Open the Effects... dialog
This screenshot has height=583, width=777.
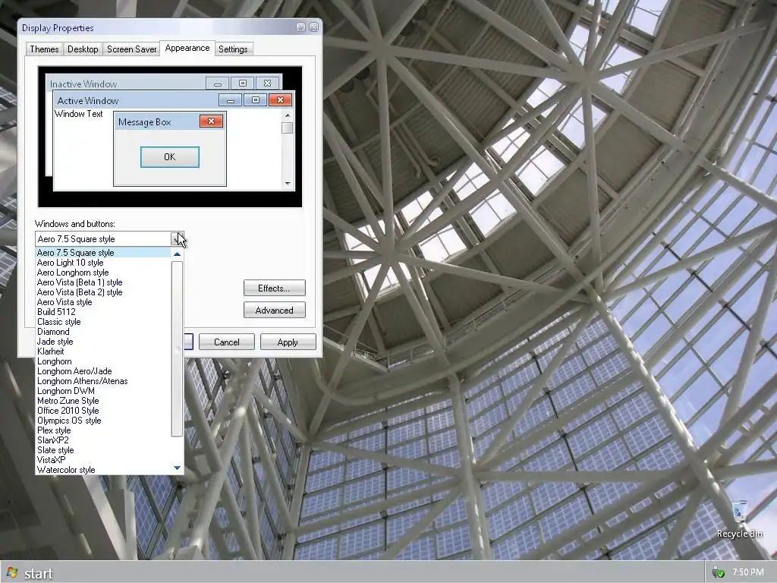pos(274,288)
